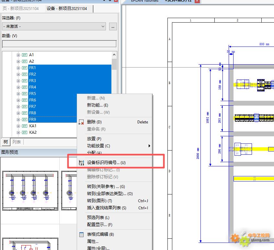Expand the FR5 device node
This screenshot has width=274, height=250.
[x=18, y=94]
